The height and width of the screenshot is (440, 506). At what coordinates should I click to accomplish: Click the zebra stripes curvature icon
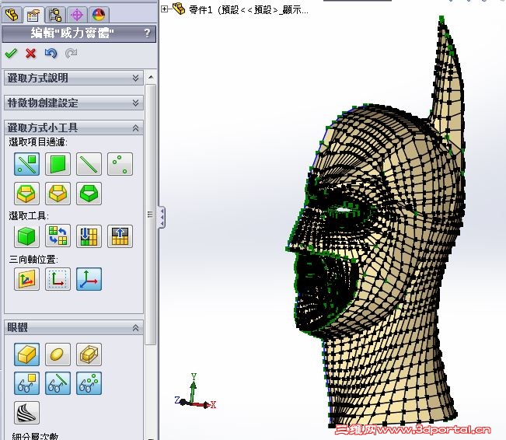(x=26, y=413)
